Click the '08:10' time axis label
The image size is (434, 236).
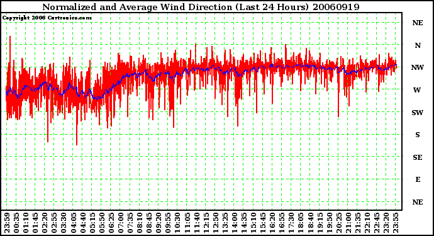(140, 223)
